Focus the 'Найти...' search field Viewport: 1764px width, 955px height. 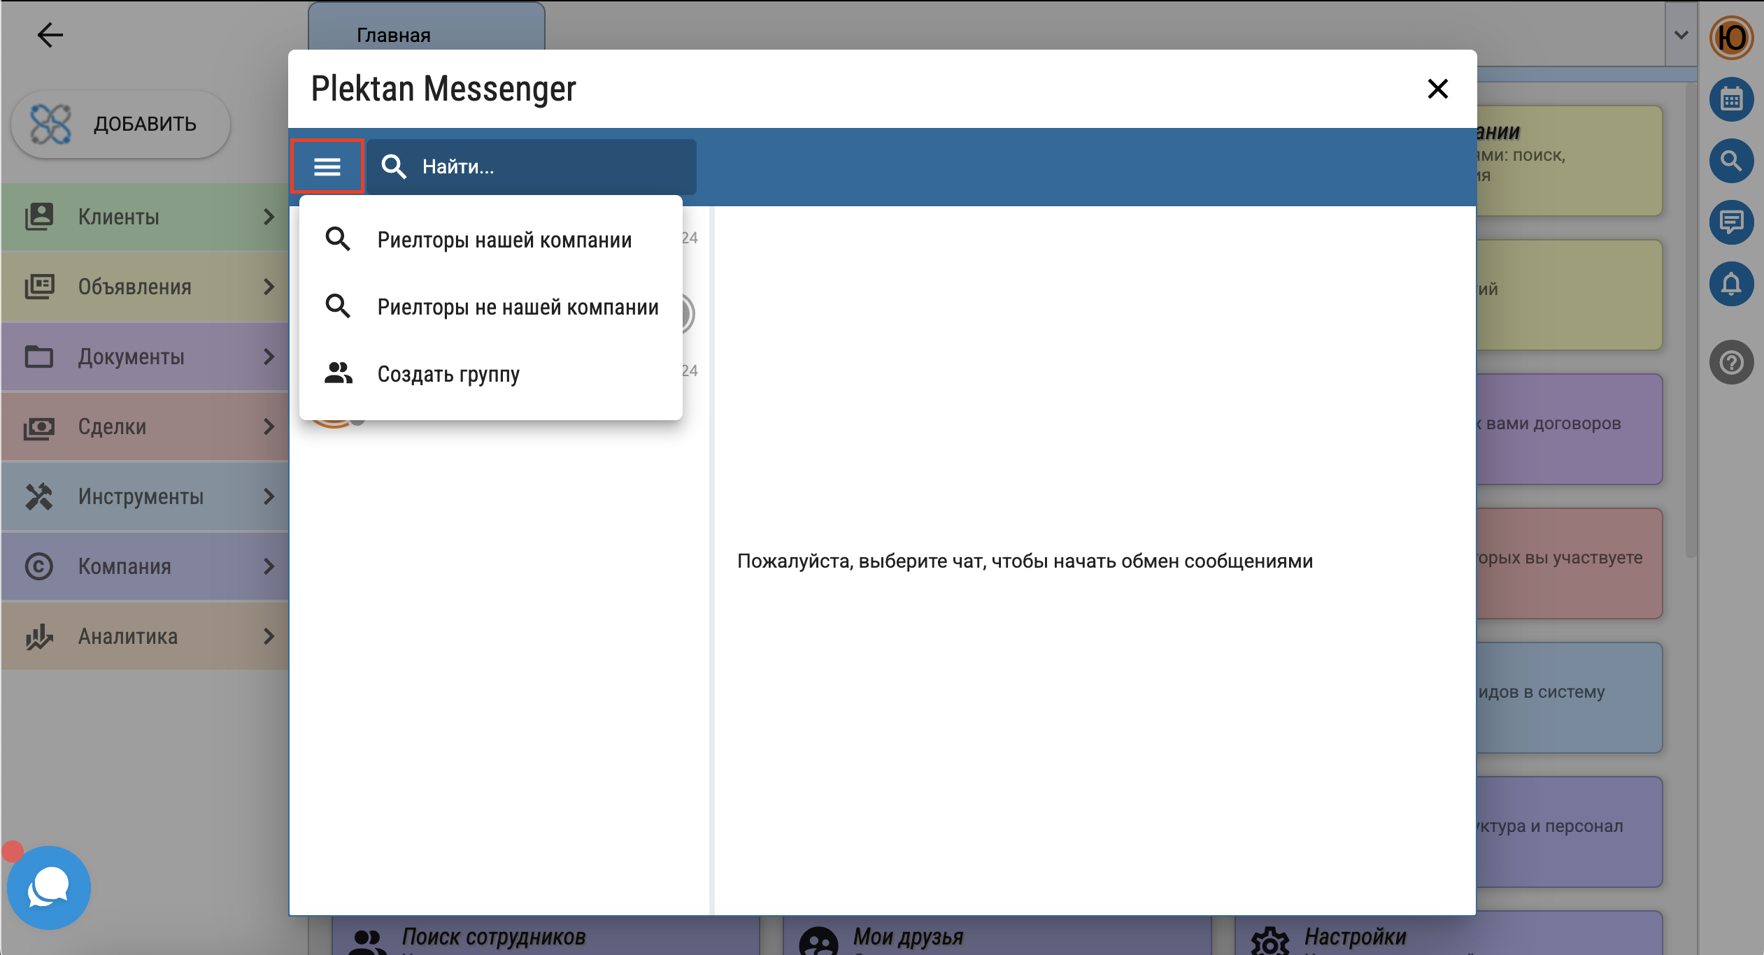(x=532, y=166)
